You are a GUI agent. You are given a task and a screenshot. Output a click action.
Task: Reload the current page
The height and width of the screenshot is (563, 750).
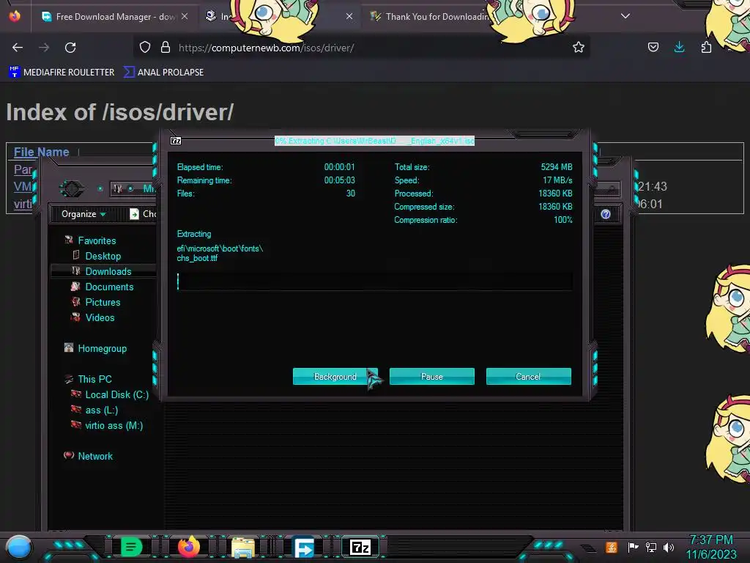coord(70,48)
